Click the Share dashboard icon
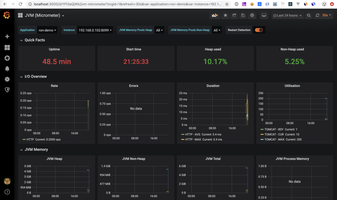Viewport: 337px width, 200px height. pyautogui.click(x=234, y=15)
